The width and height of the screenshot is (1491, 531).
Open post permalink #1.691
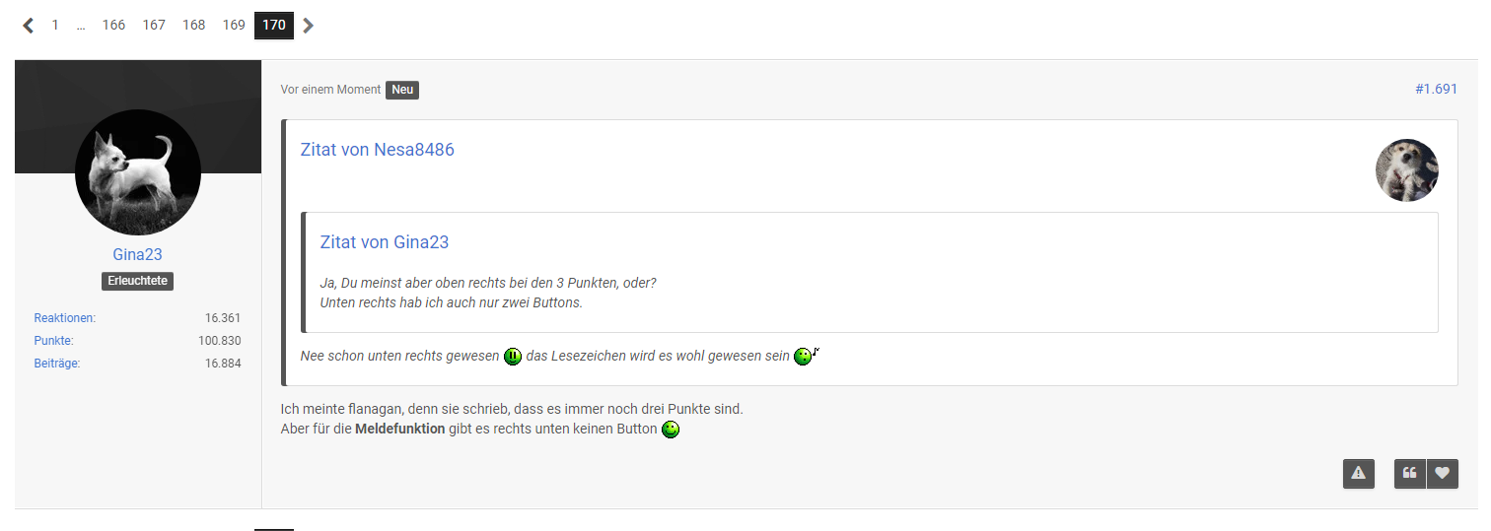coord(1436,89)
